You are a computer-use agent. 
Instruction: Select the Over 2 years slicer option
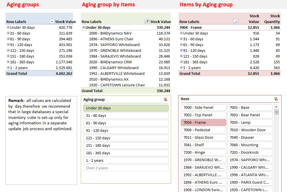pos(126,168)
